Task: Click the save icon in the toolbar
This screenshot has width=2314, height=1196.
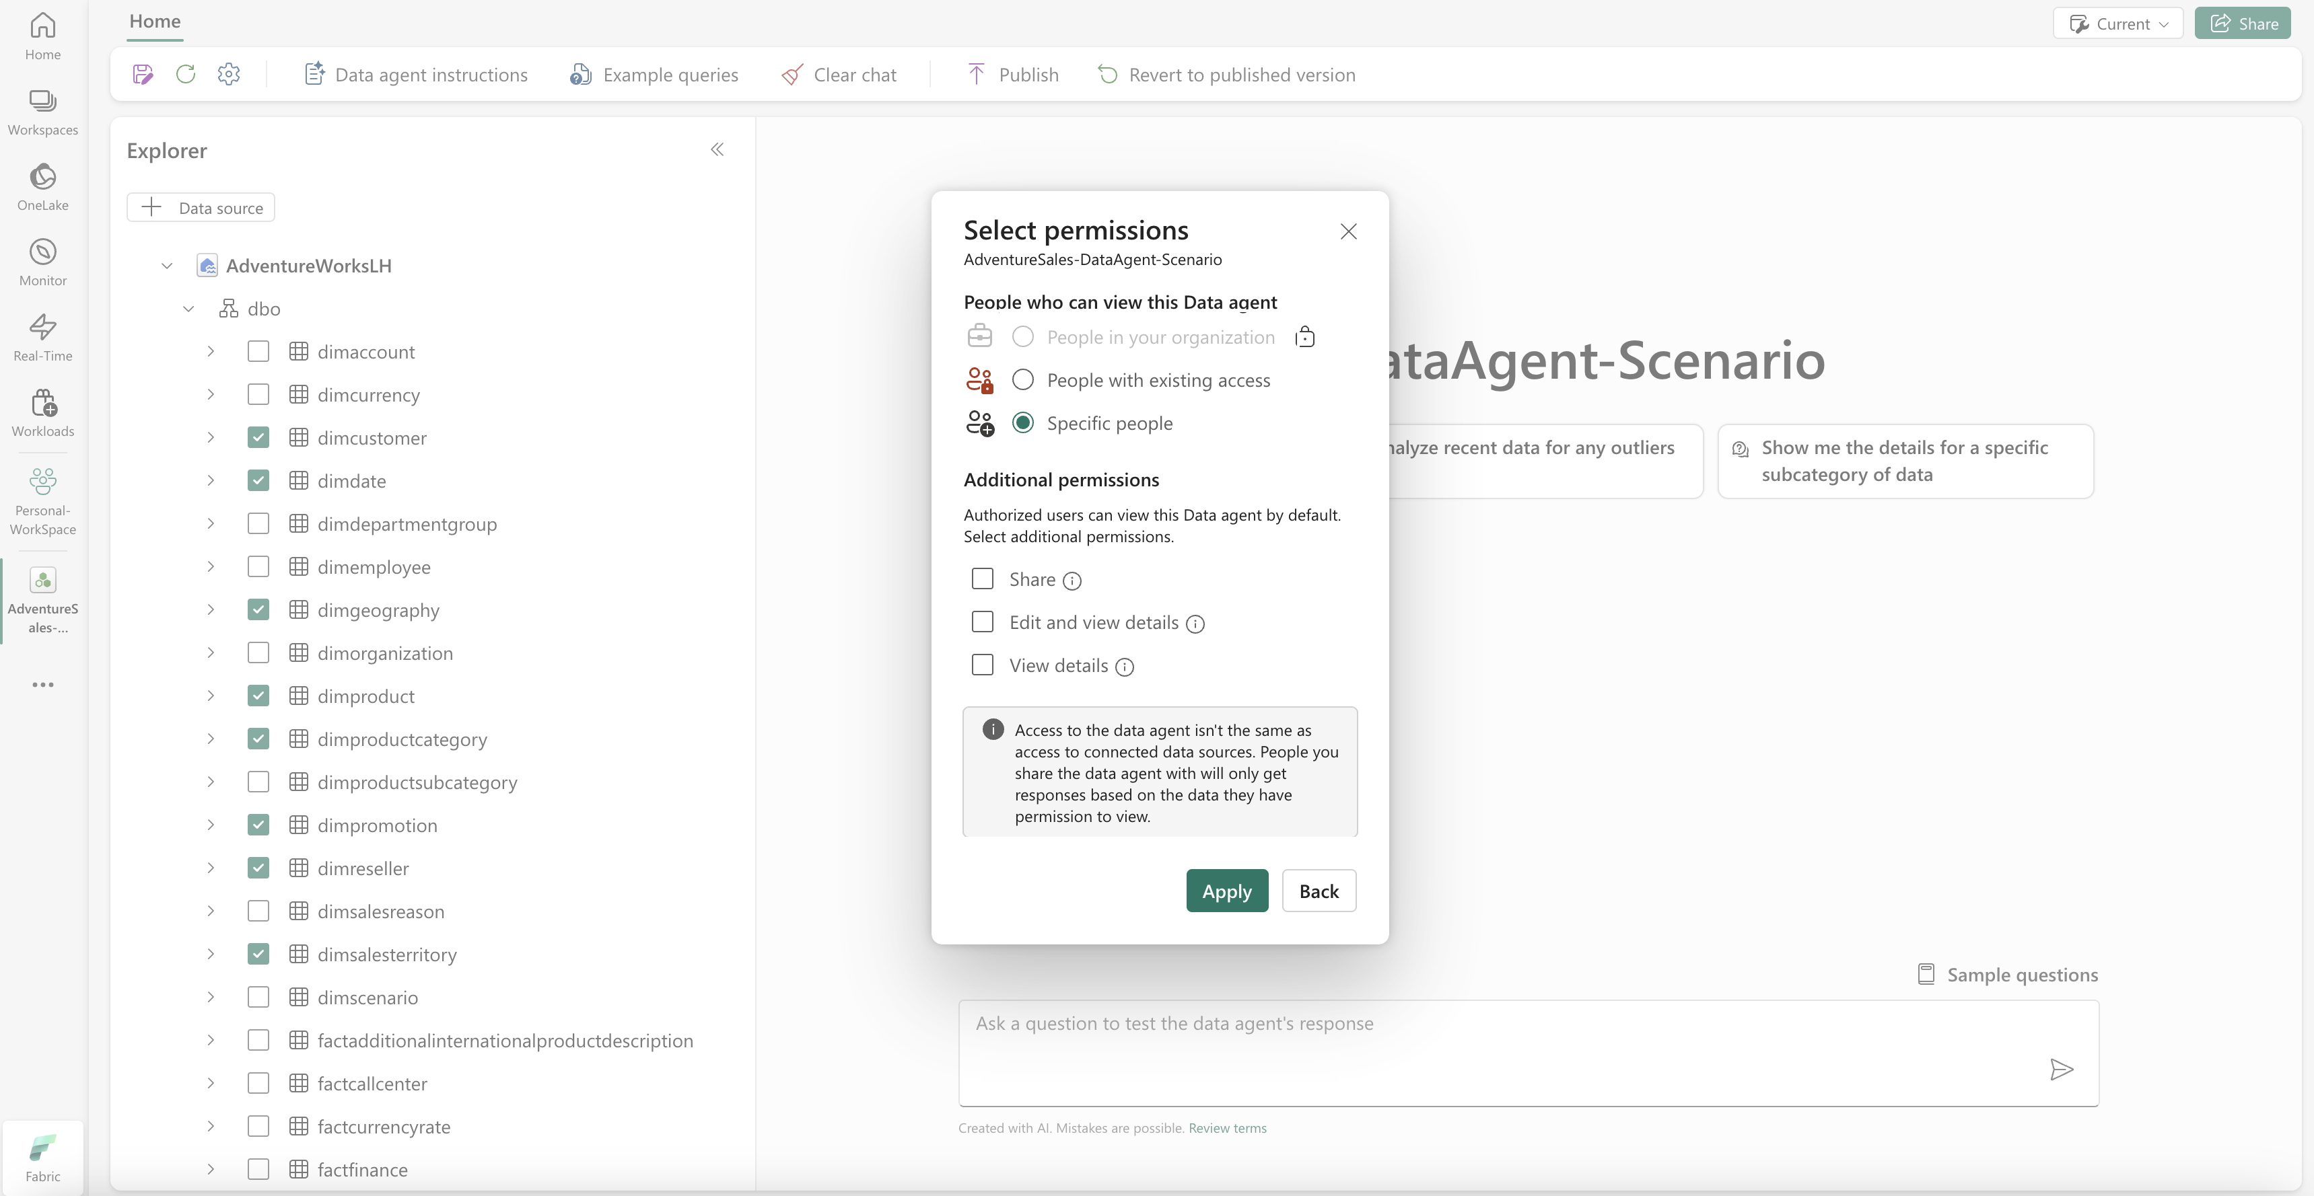Action: pos(143,75)
